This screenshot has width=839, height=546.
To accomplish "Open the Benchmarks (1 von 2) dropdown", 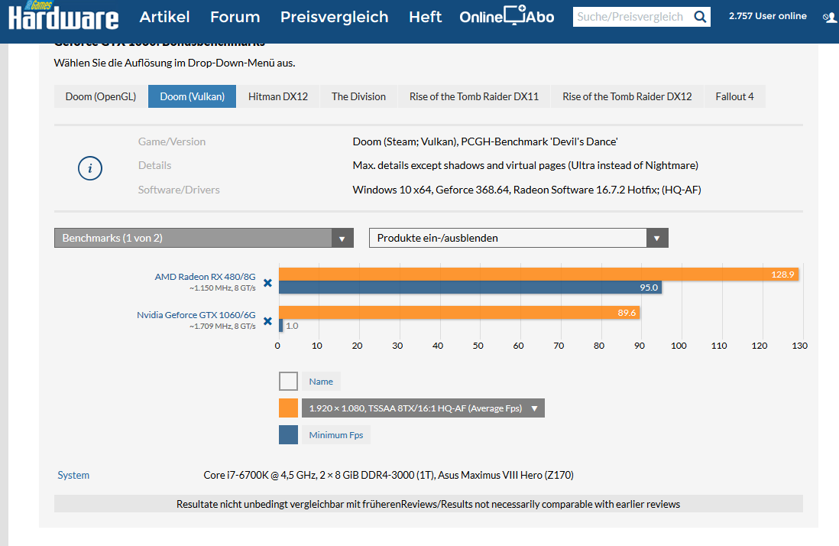I will (204, 238).
